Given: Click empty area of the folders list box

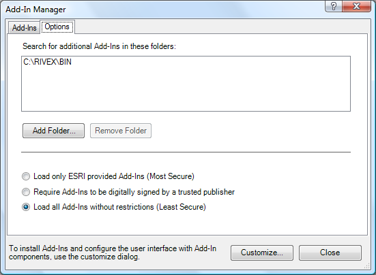Looking at the screenshot, I should pyautogui.click(x=186, y=91).
